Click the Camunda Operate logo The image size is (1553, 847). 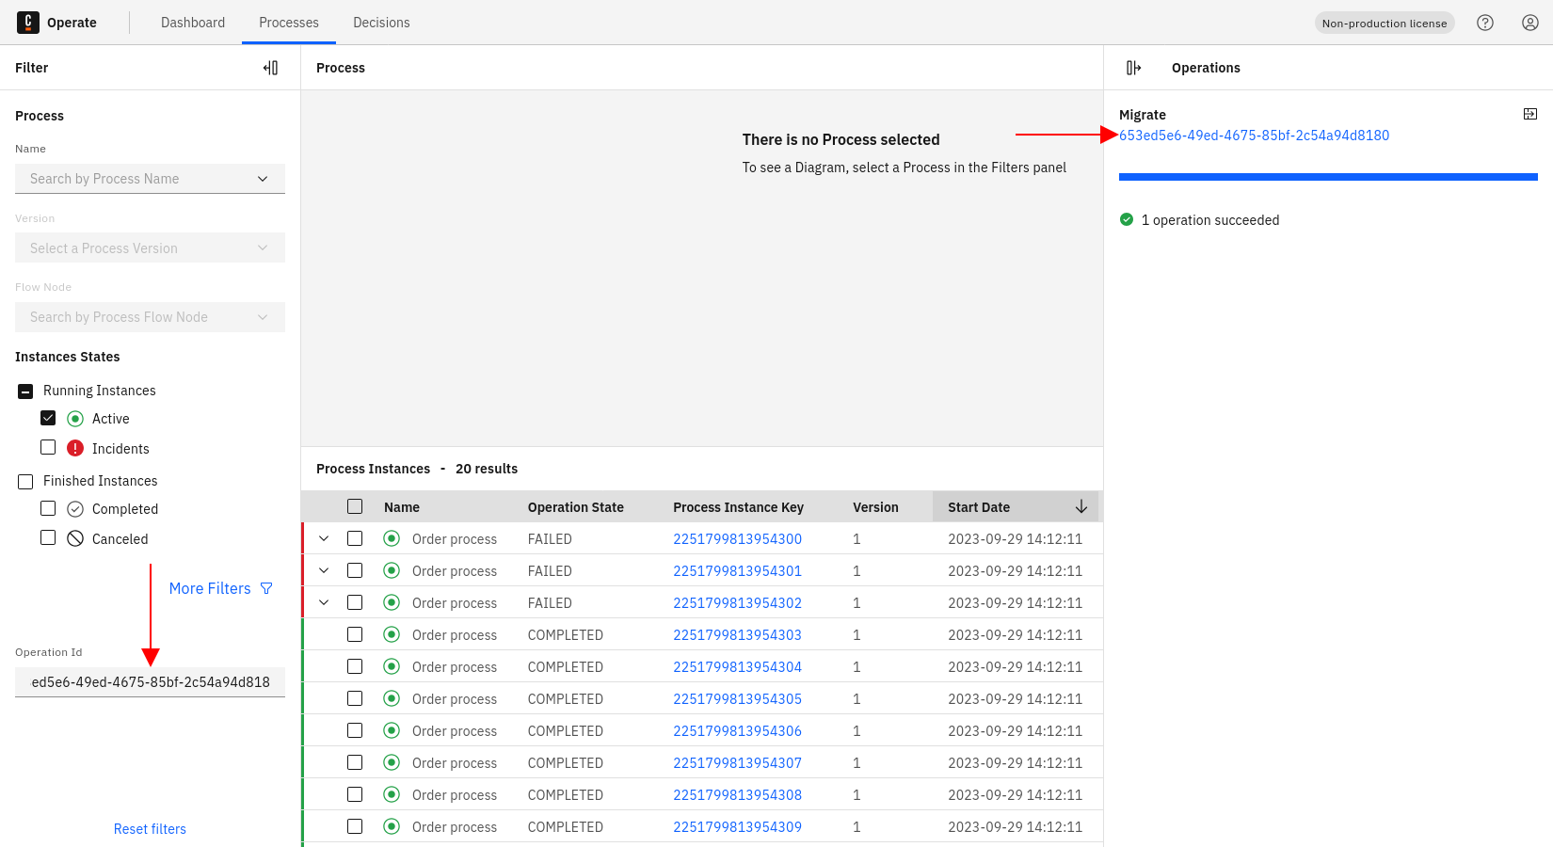point(28,23)
